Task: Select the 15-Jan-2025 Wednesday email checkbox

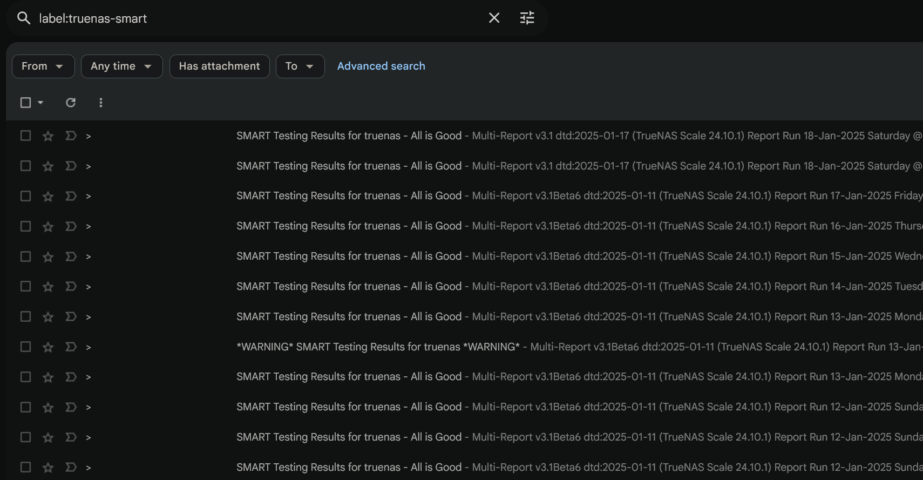Action: 25,256
